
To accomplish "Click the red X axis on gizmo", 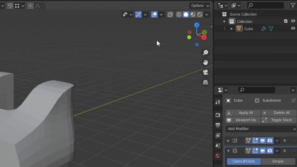I will pyautogui.click(x=204, y=38).
